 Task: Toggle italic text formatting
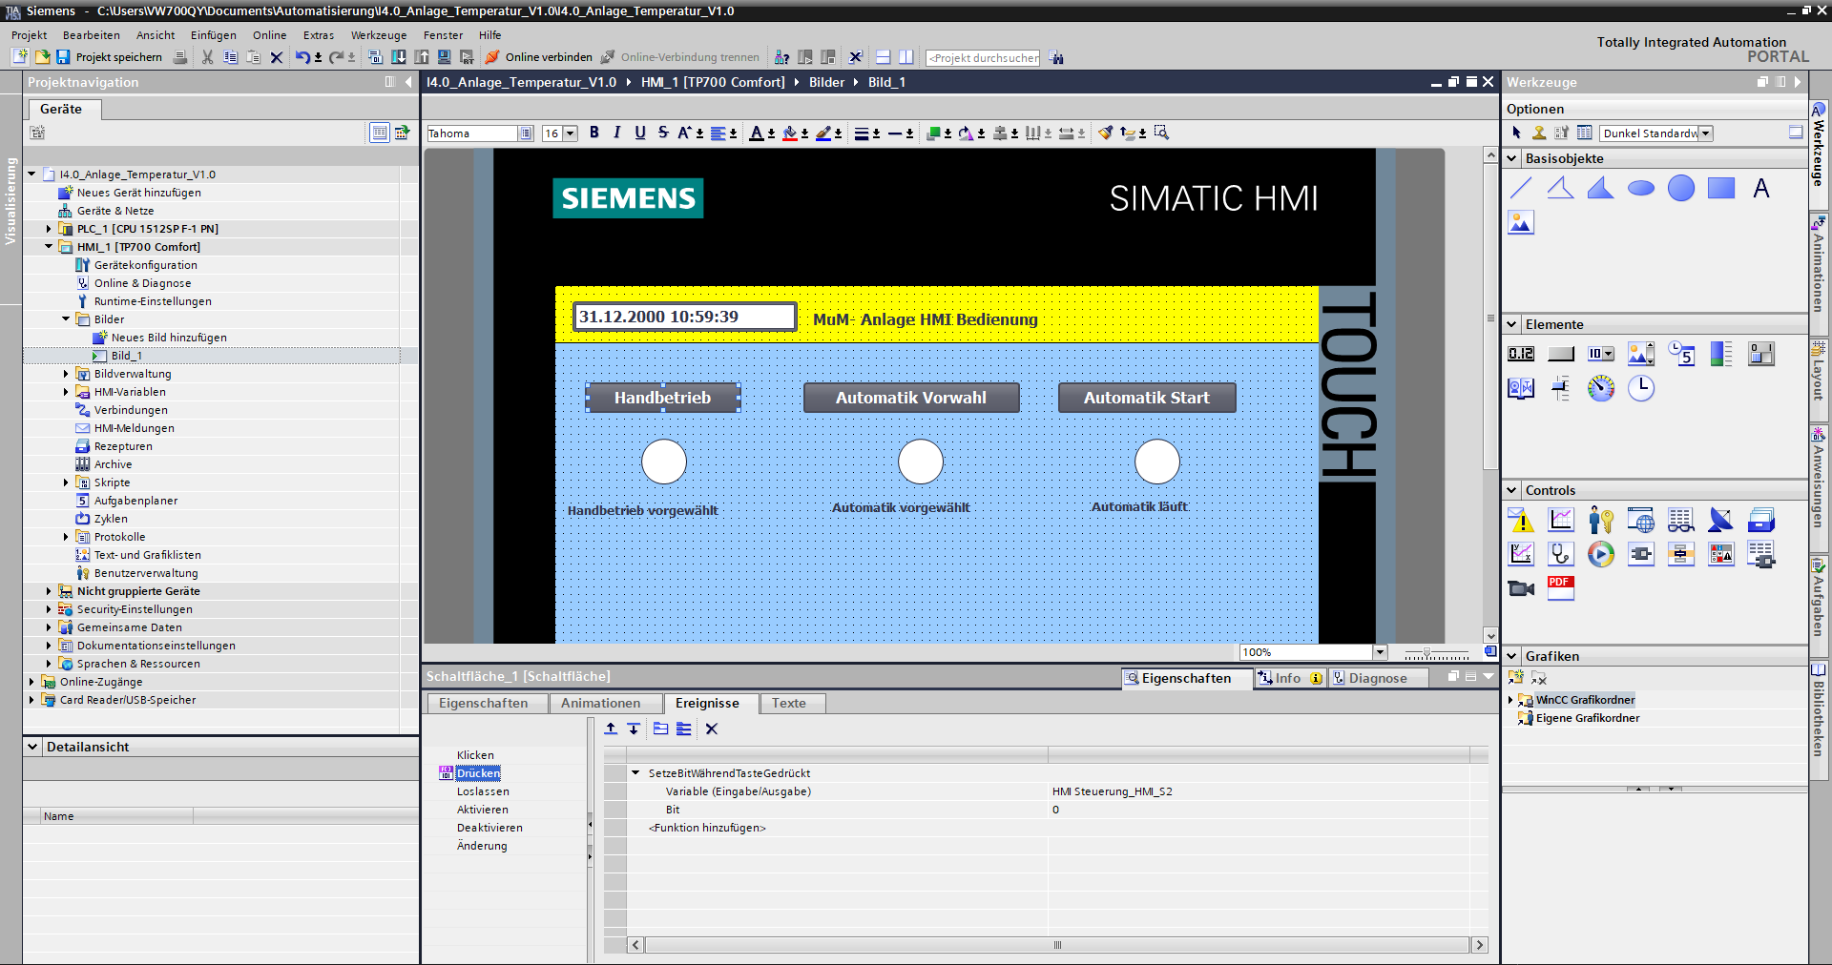tap(616, 133)
